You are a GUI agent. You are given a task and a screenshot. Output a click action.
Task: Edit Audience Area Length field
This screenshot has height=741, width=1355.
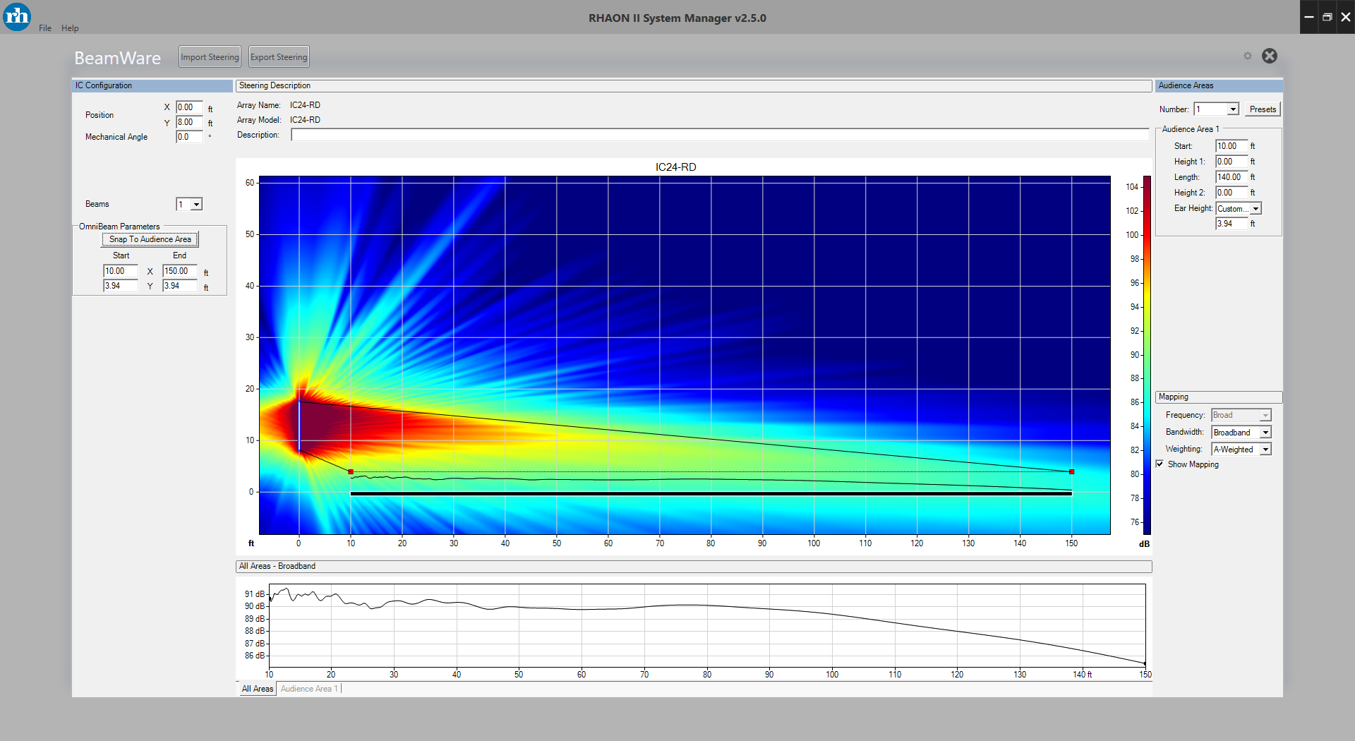(x=1231, y=177)
